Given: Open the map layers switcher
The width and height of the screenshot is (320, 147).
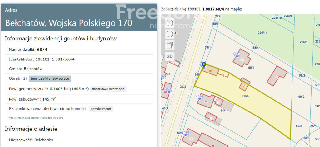Looking at the screenshot, I should (170, 45).
